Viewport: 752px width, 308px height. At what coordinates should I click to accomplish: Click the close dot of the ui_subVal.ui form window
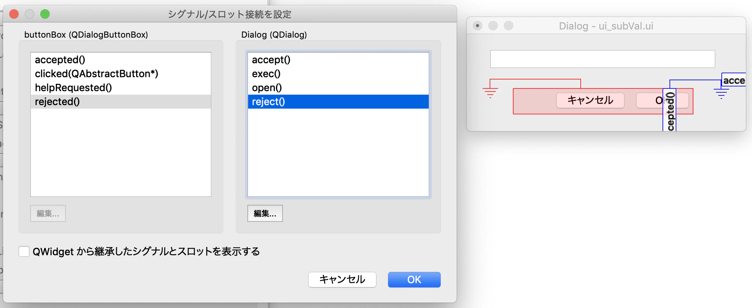(478, 26)
